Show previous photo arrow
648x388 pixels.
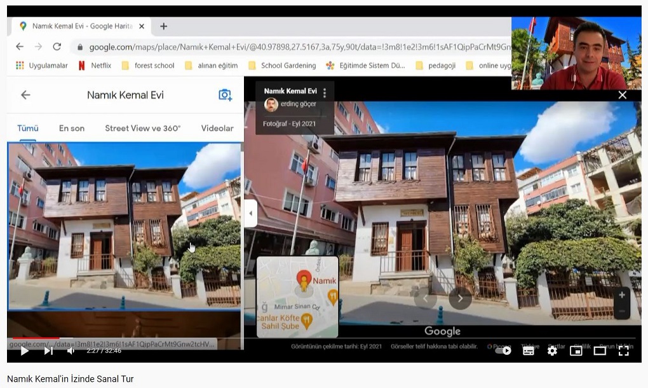click(425, 298)
